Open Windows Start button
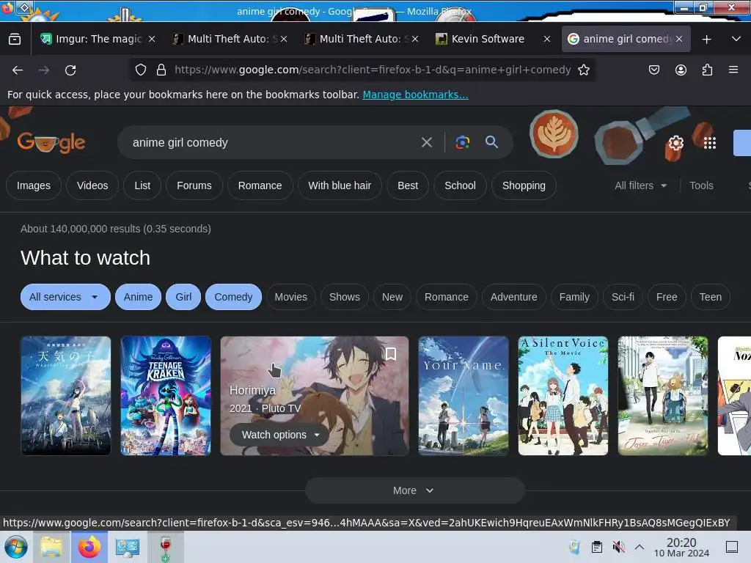The image size is (751, 563). [x=16, y=547]
